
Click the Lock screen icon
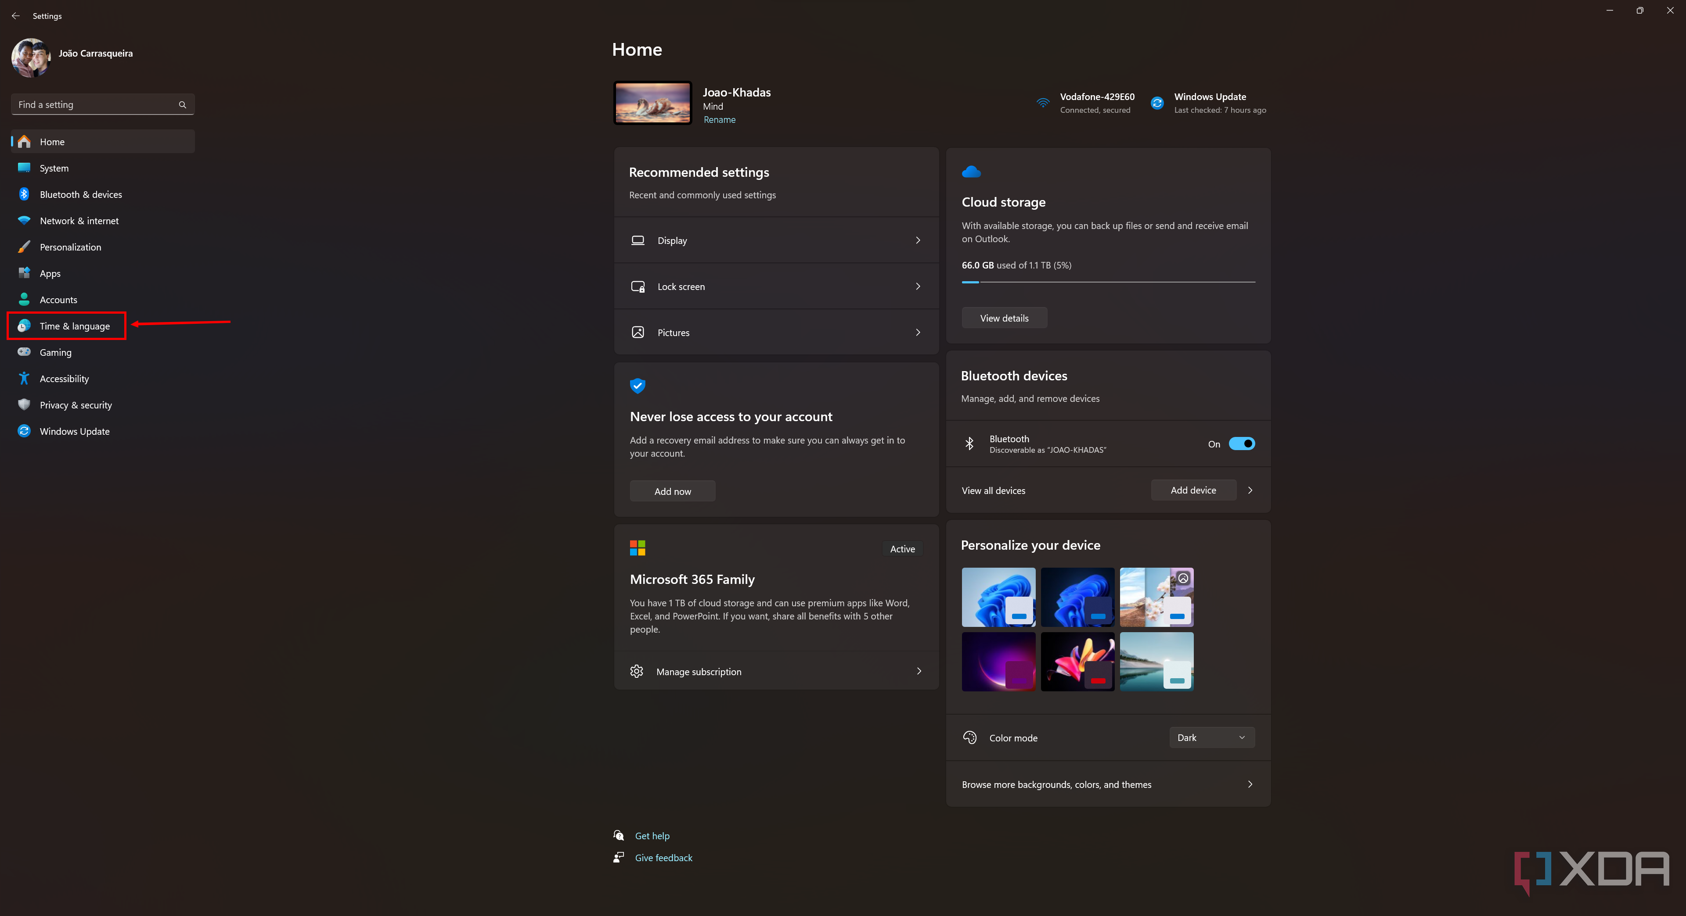coord(638,286)
